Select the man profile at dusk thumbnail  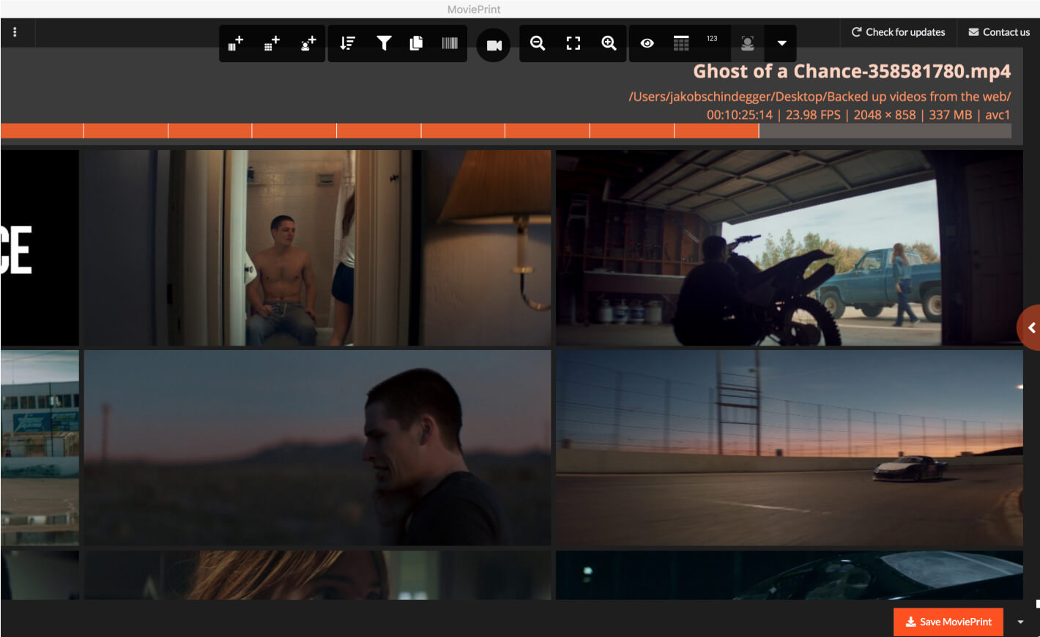click(317, 447)
